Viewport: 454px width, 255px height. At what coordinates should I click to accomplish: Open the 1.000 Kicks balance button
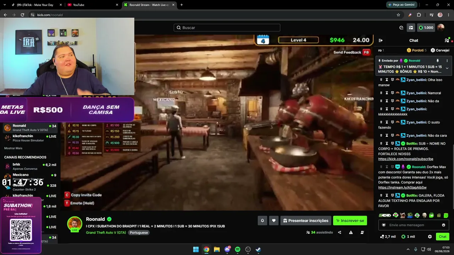click(426, 28)
